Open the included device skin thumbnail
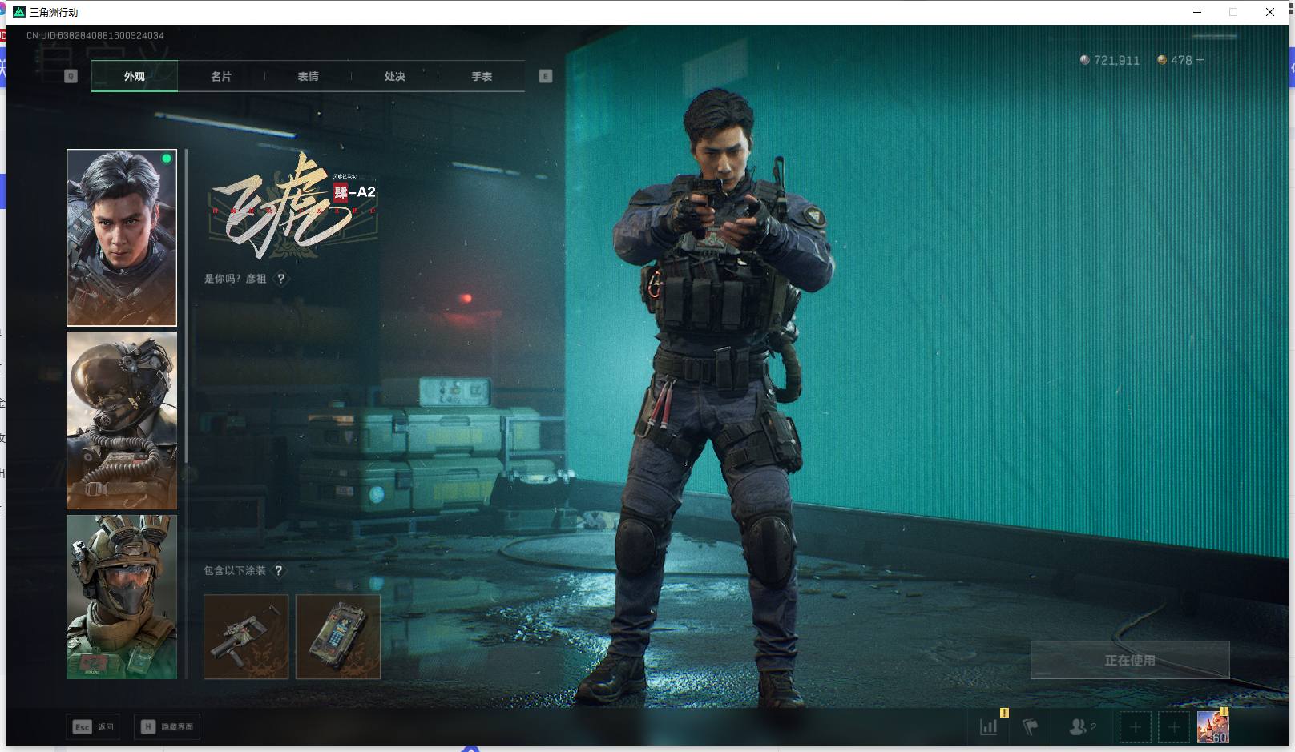The height and width of the screenshot is (752, 1295). (x=338, y=637)
